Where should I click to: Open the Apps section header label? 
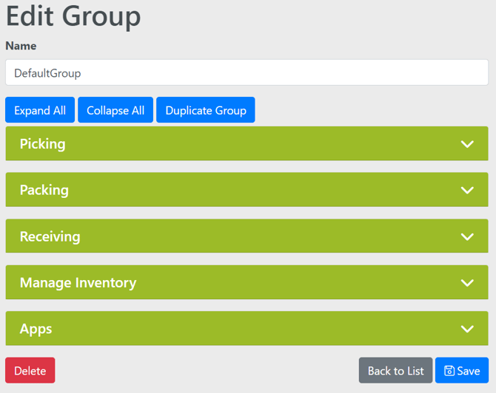tap(36, 329)
